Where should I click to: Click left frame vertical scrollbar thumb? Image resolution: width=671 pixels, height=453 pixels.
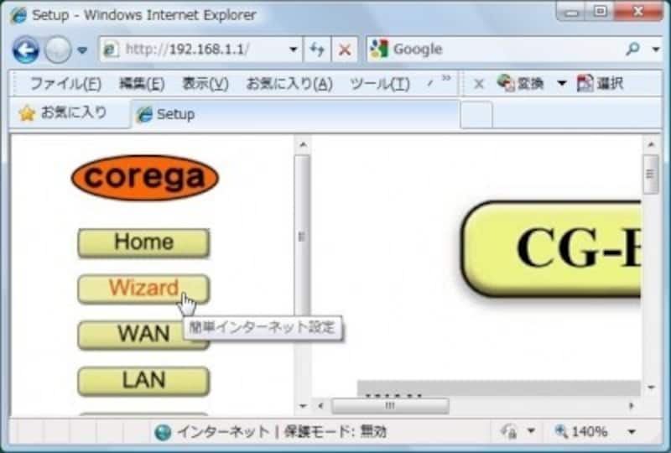click(302, 237)
